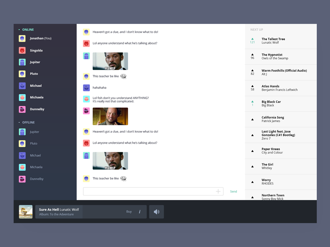Image resolution: width=330 pixels, height=247 pixels.
Task: Click the vote count 96
Action: coord(252,58)
